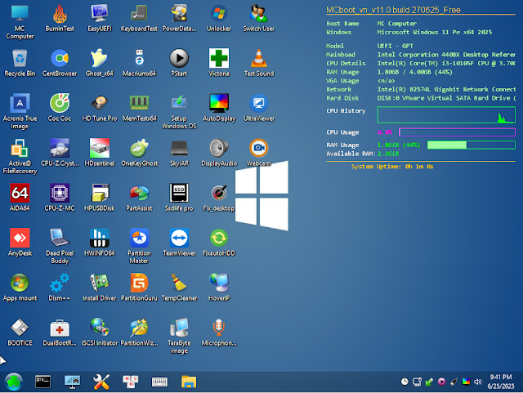Launch the FixautoHDD shortcut
523x393 pixels.
click(219, 242)
